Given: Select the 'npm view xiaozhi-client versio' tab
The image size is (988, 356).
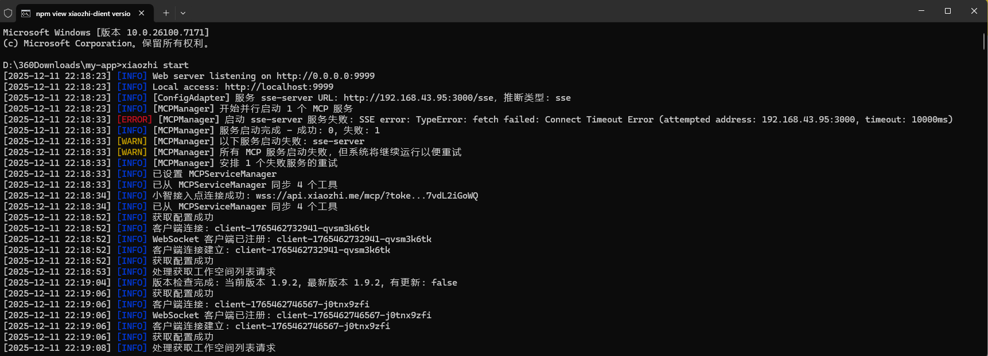Looking at the screenshot, I should pos(83,13).
